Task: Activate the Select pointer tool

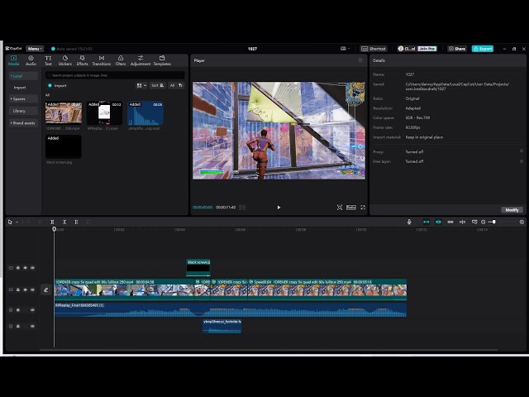Action: (10, 222)
